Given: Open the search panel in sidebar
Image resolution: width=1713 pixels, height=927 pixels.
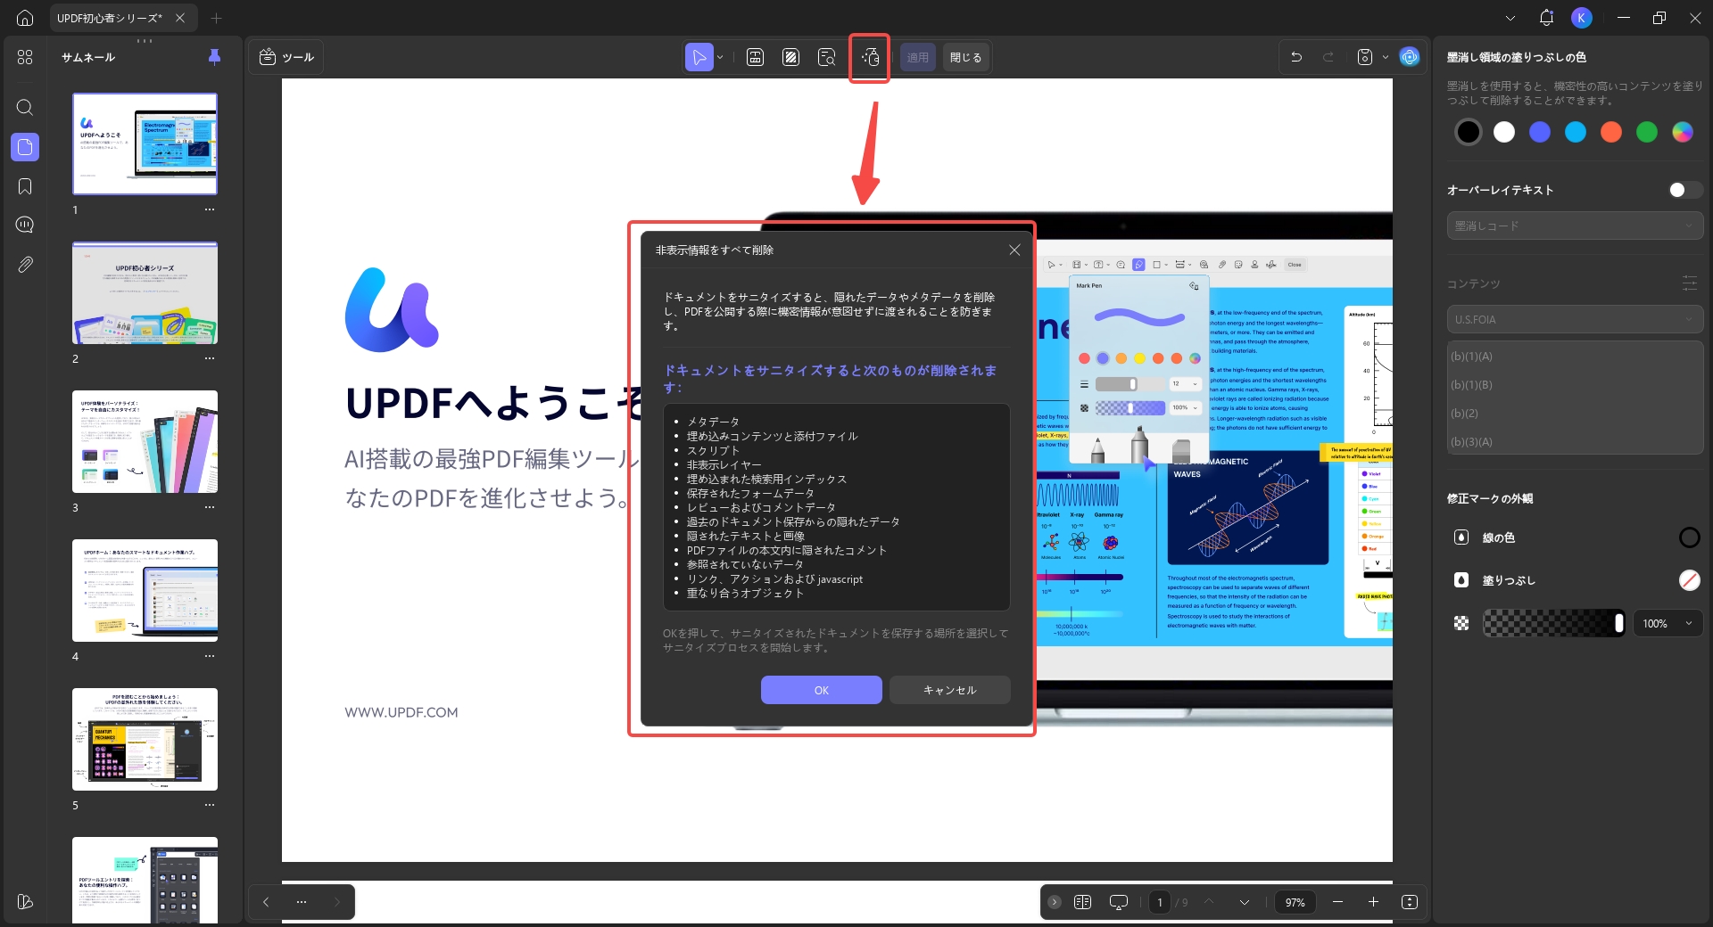Looking at the screenshot, I should tap(25, 108).
